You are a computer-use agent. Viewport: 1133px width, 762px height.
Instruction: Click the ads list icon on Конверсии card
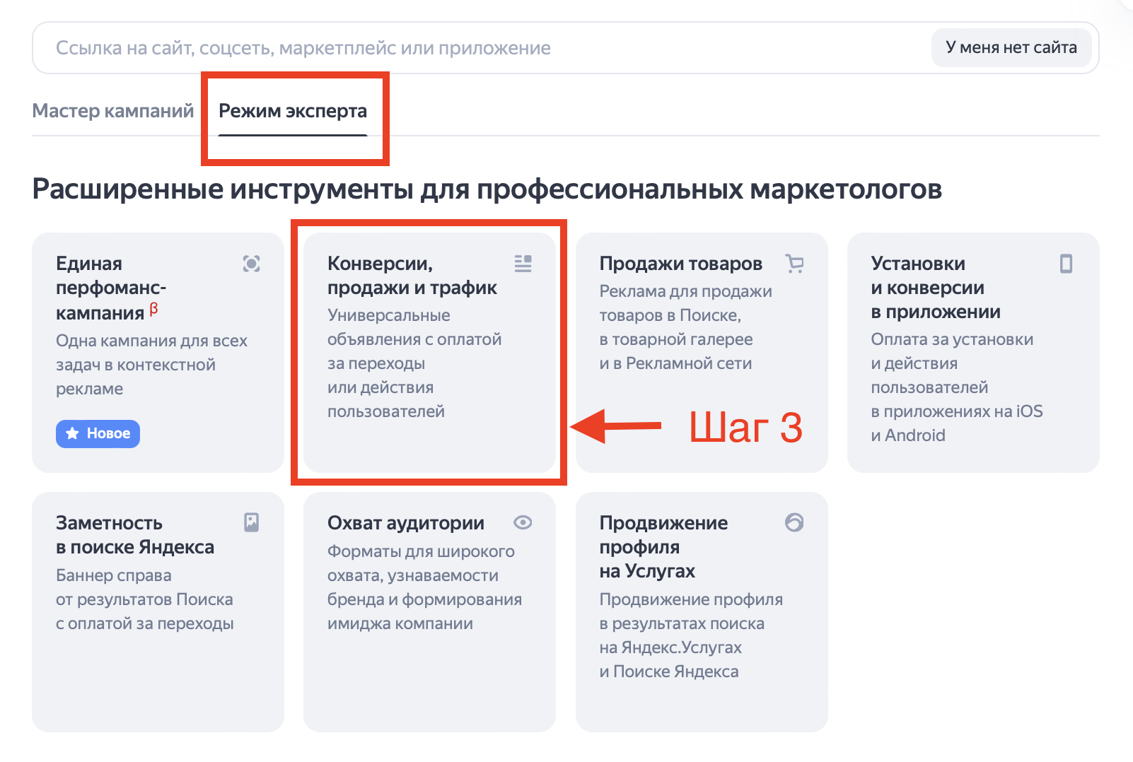[x=523, y=264]
